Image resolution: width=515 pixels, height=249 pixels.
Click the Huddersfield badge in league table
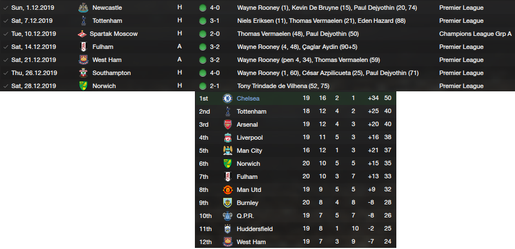pyautogui.click(x=228, y=229)
